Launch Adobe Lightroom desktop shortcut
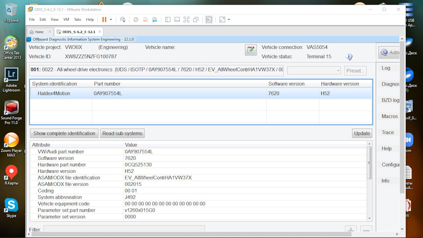The image size is (423, 238). click(11, 80)
